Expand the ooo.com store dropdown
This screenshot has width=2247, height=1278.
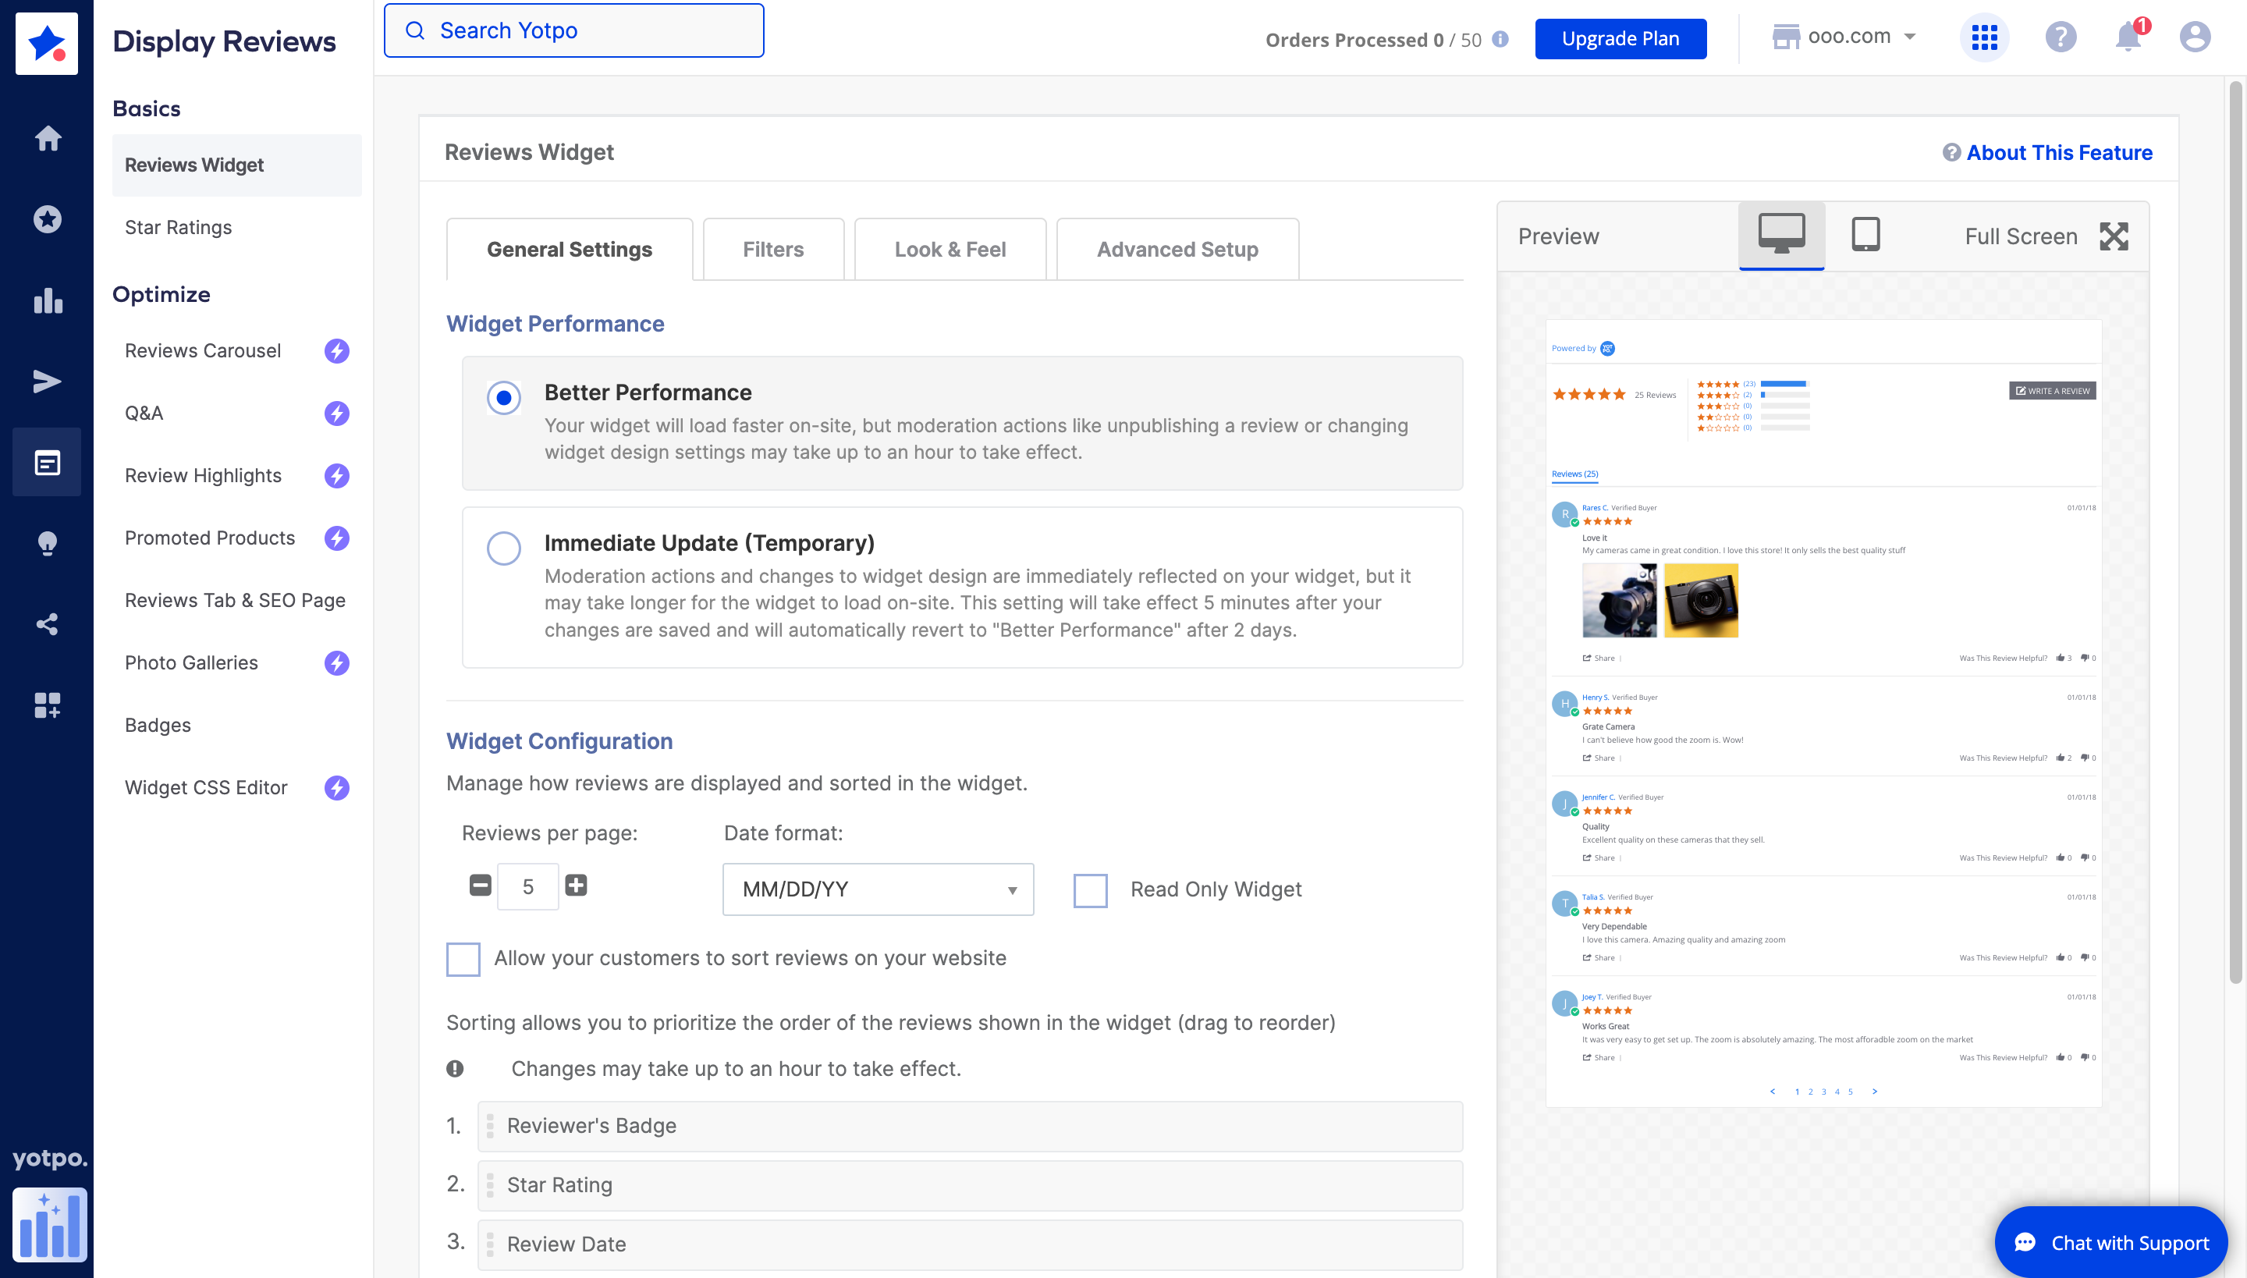pos(1843,37)
